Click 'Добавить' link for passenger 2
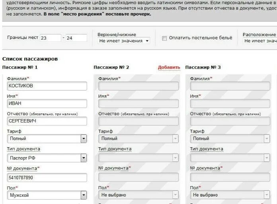Viewport: 277px width, 204px height. (x=169, y=67)
